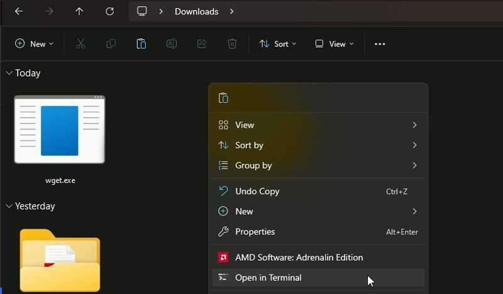Screen dimensions: 503x294
Task: Click the Delete trash icon in toolbar
Action: tap(232, 44)
